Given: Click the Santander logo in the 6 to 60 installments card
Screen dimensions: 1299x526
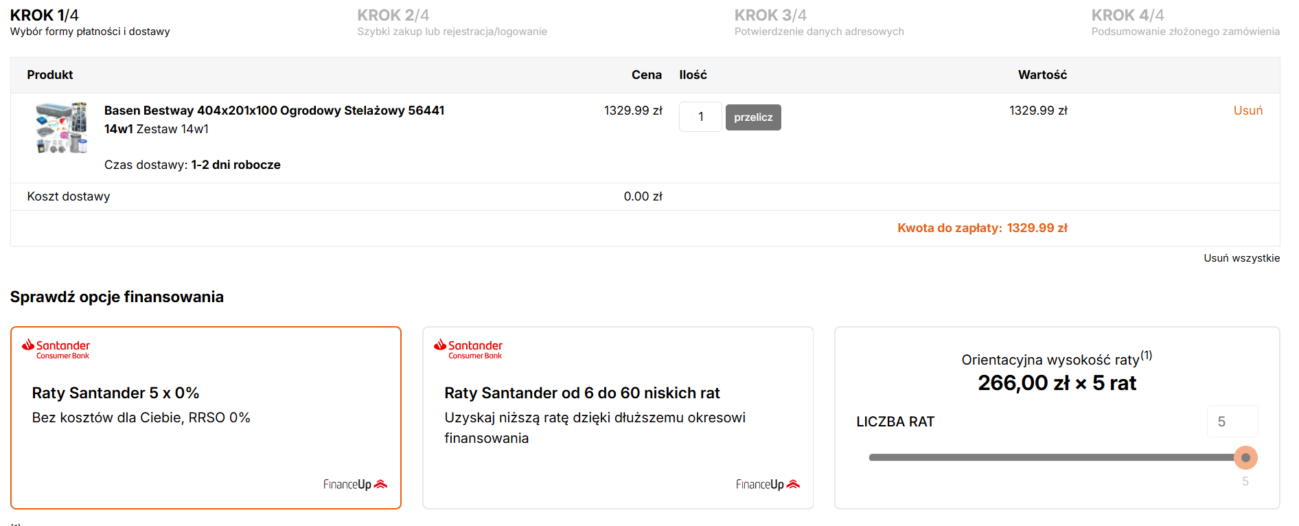Looking at the screenshot, I should coord(468,349).
